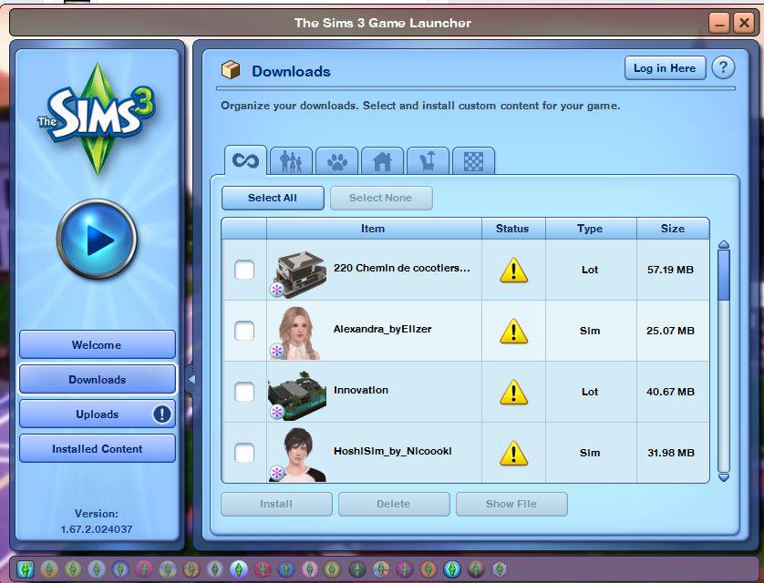Click the Innovation lot thumbnail
The width and height of the screenshot is (764, 583).
click(x=297, y=395)
